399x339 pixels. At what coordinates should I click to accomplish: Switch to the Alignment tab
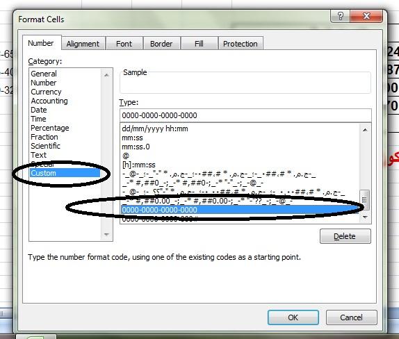click(x=83, y=44)
